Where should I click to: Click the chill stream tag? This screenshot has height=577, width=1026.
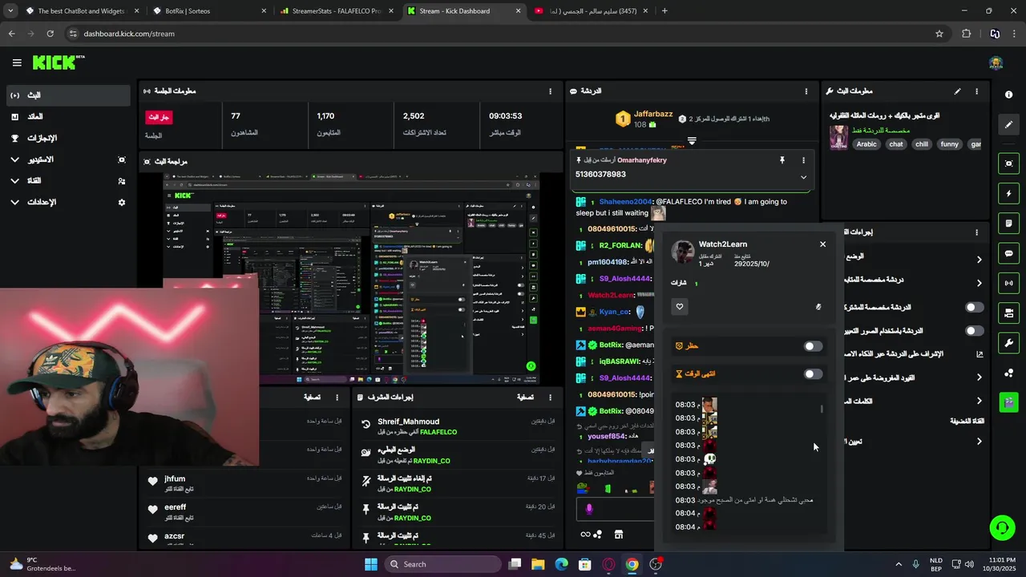tap(922, 144)
